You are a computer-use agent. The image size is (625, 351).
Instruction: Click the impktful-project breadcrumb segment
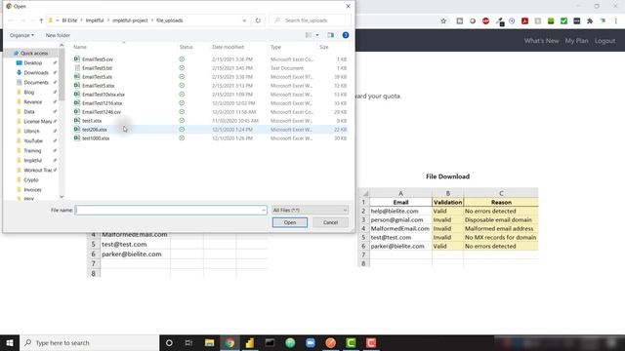[x=130, y=20]
